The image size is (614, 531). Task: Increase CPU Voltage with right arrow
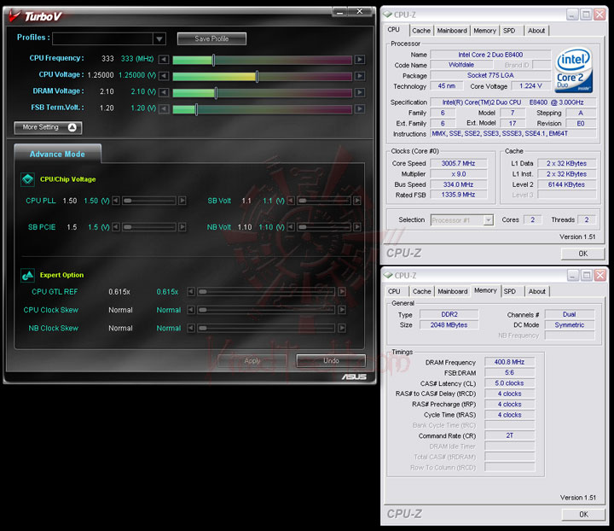point(360,76)
